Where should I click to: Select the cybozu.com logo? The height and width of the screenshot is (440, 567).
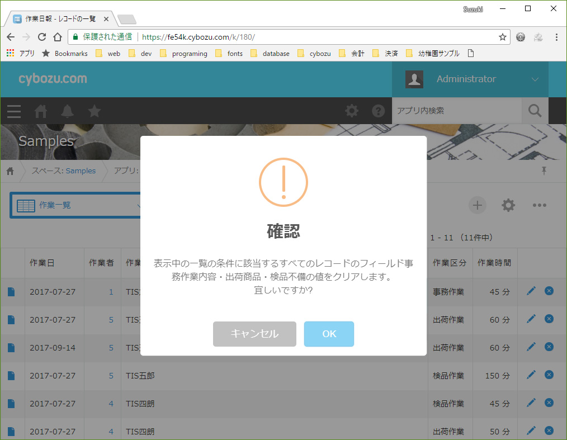pyautogui.click(x=53, y=78)
